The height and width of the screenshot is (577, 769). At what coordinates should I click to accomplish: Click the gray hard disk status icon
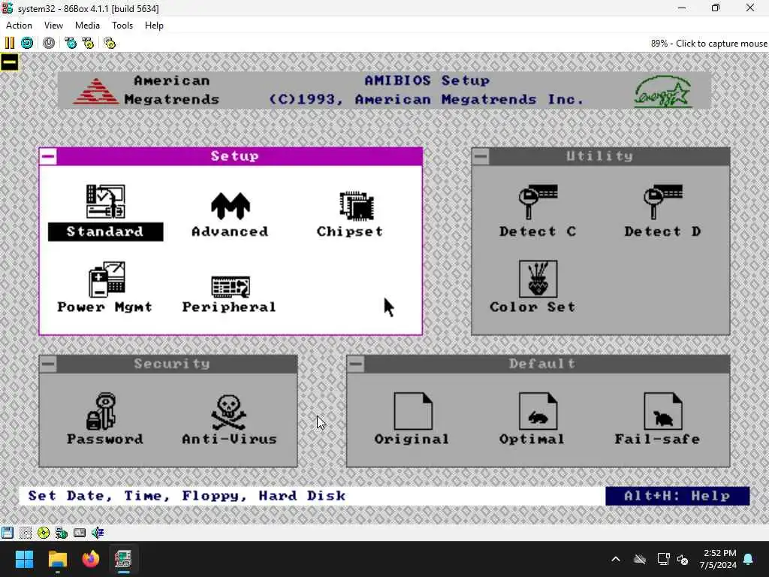pos(80,533)
